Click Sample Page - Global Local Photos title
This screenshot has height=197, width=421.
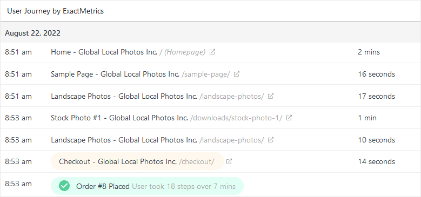tap(115, 74)
